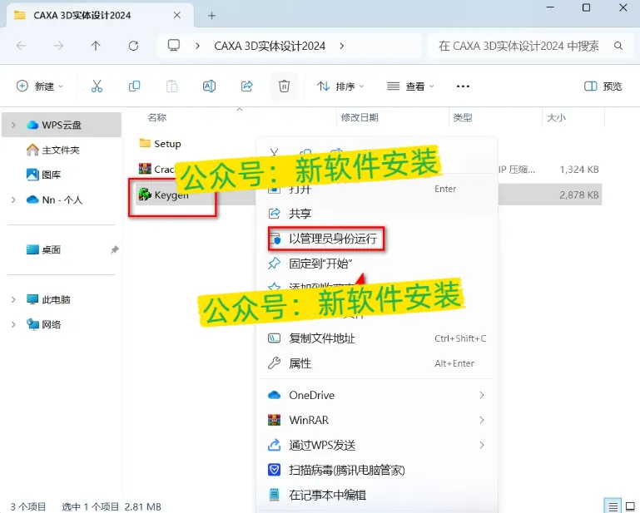Open the 查看 view dropdown
Viewport: 640px width, 513px height.
pyautogui.click(x=410, y=86)
